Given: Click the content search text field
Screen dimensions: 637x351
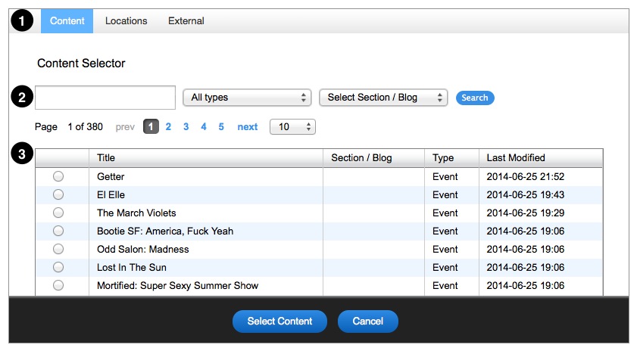Looking at the screenshot, I should 105,98.
